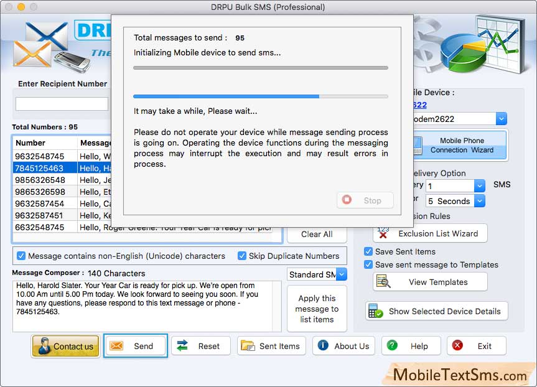Screen dimensions: 537x387
Task: Click the blue device link ending 622
Action: pyautogui.click(x=420, y=105)
